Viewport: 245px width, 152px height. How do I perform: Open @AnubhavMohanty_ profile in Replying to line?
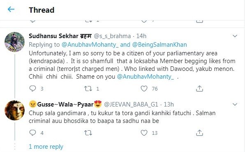click(90, 45)
